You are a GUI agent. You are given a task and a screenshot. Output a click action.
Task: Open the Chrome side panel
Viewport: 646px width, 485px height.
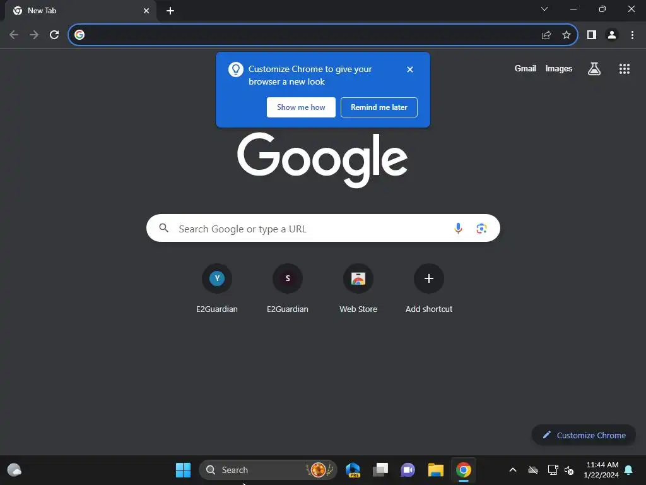point(592,35)
